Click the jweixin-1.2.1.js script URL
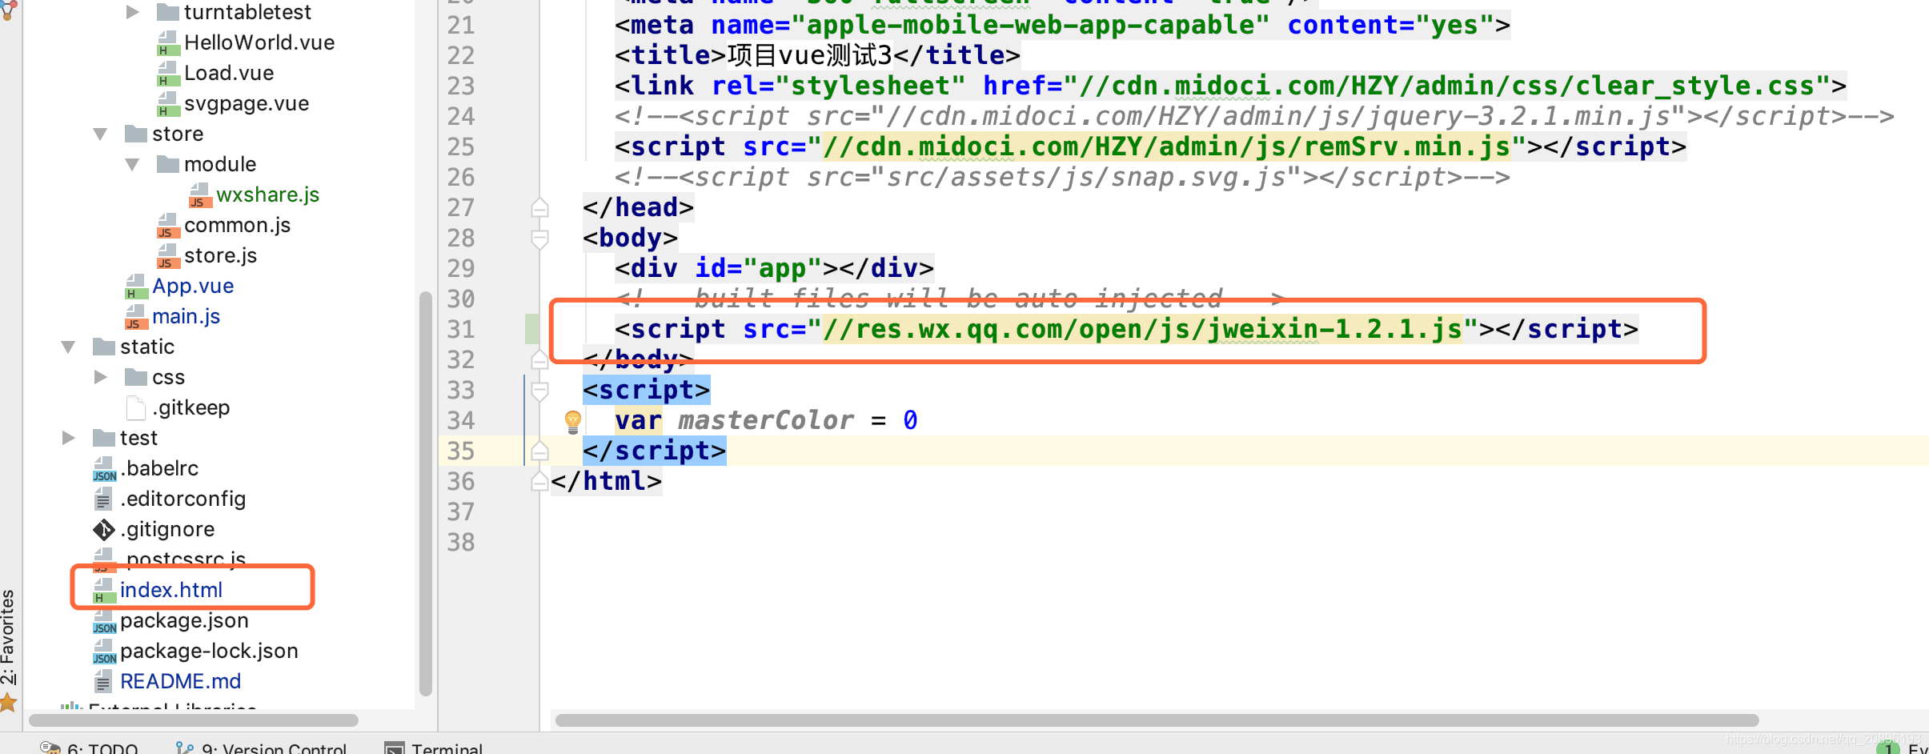 1142,329
